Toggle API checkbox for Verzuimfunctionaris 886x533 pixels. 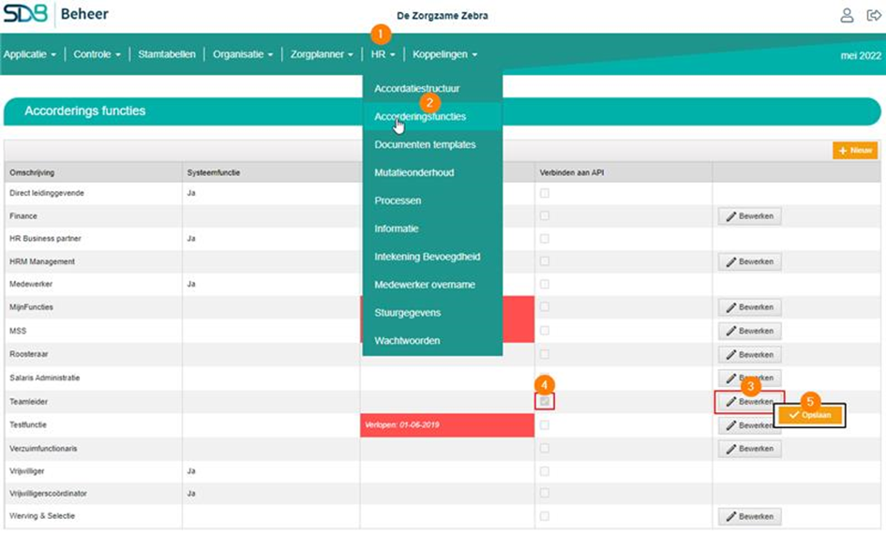pyautogui.click(x=544, y=449)
